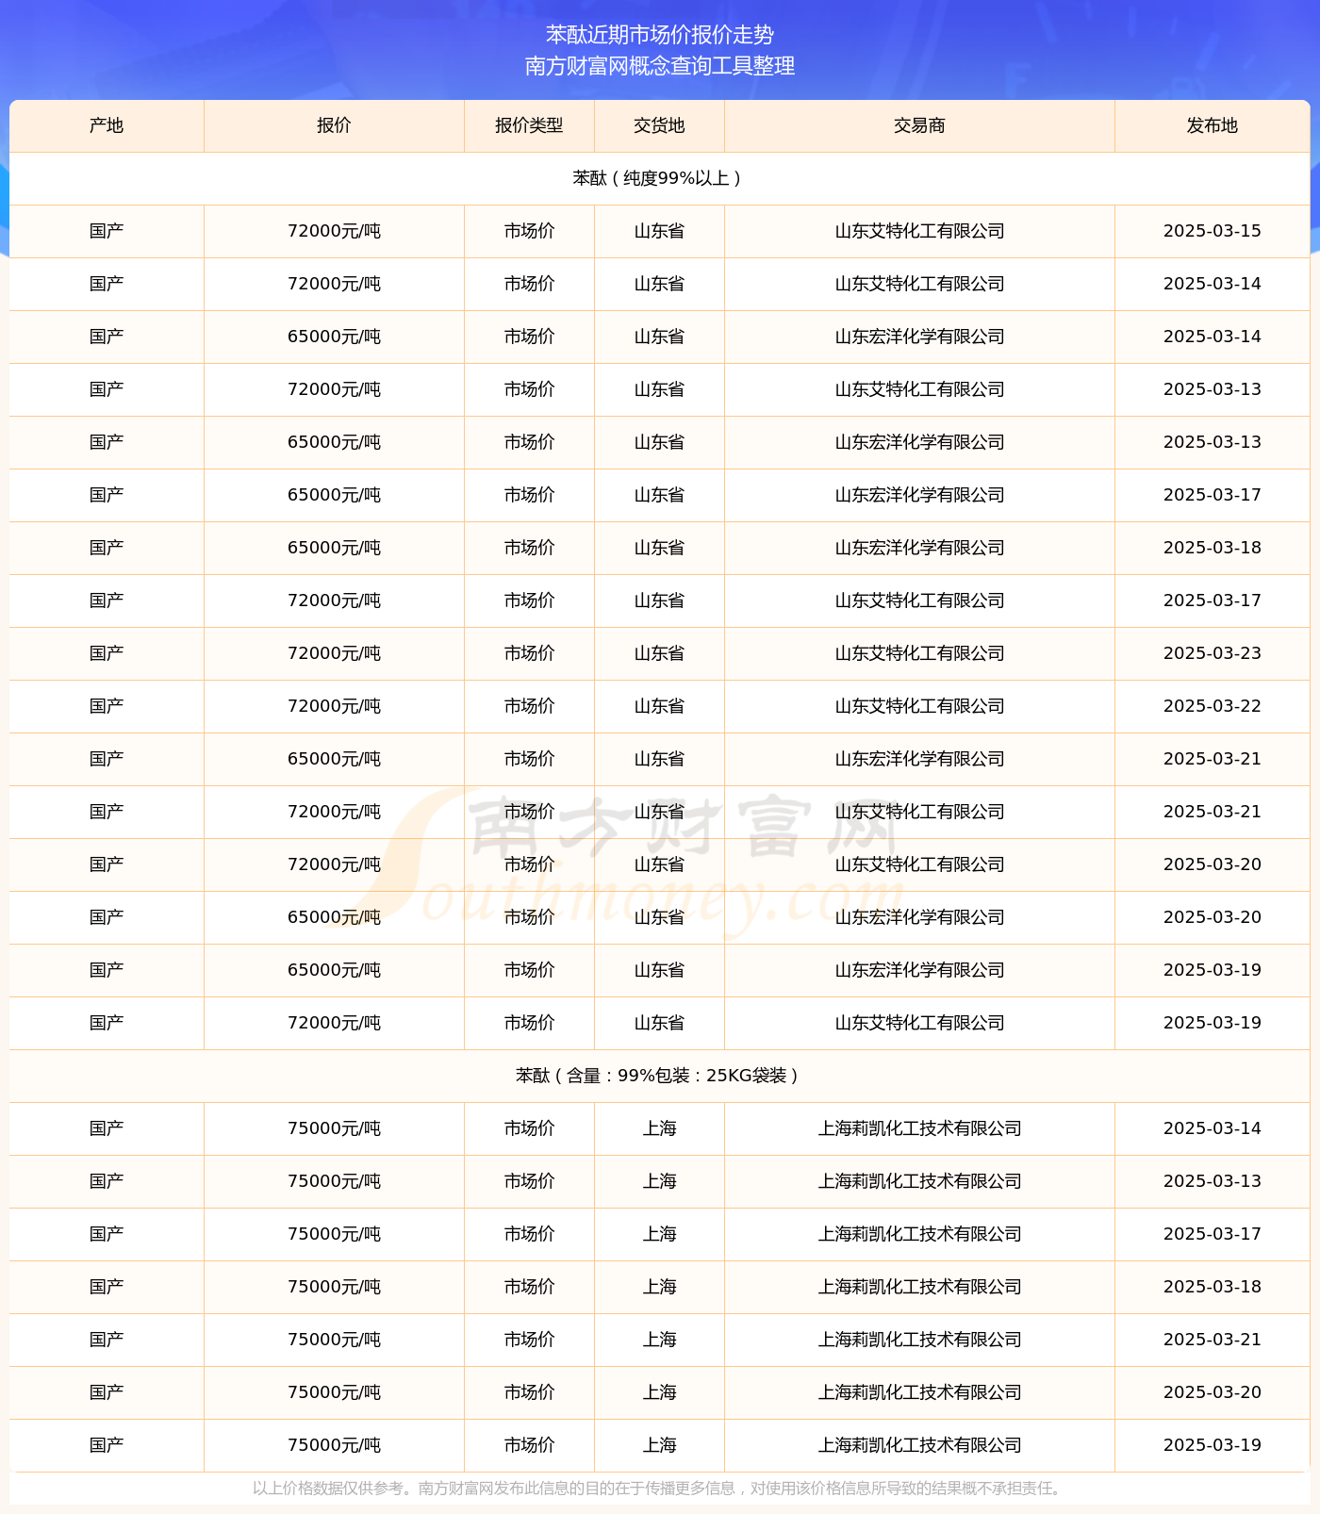Click the title 苯酞近期市场价报价走势

click(660, 35)
